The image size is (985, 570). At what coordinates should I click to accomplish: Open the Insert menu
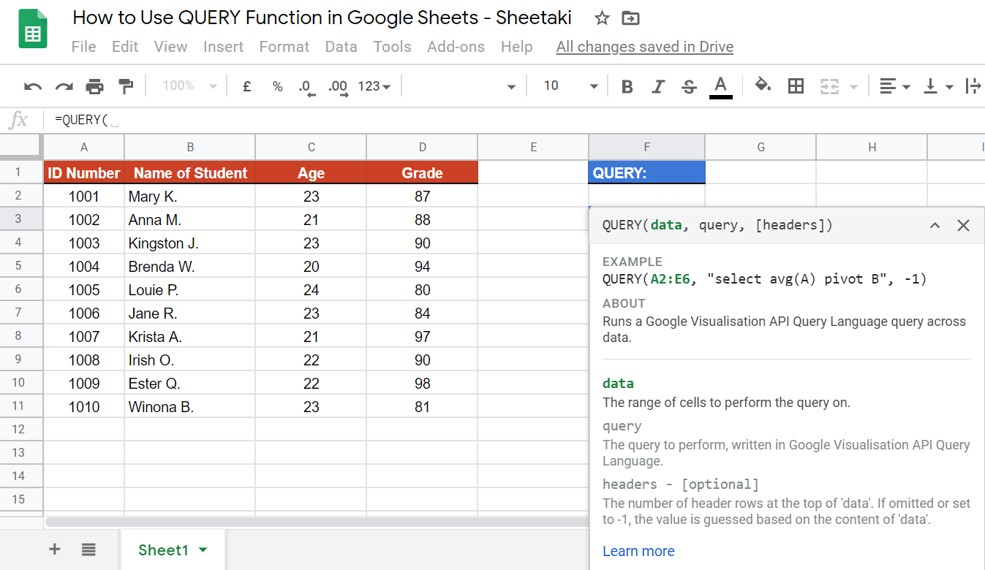tap(224, 47)
